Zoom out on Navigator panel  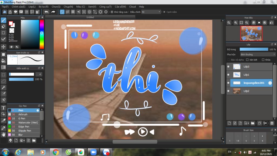coord(247,23)
